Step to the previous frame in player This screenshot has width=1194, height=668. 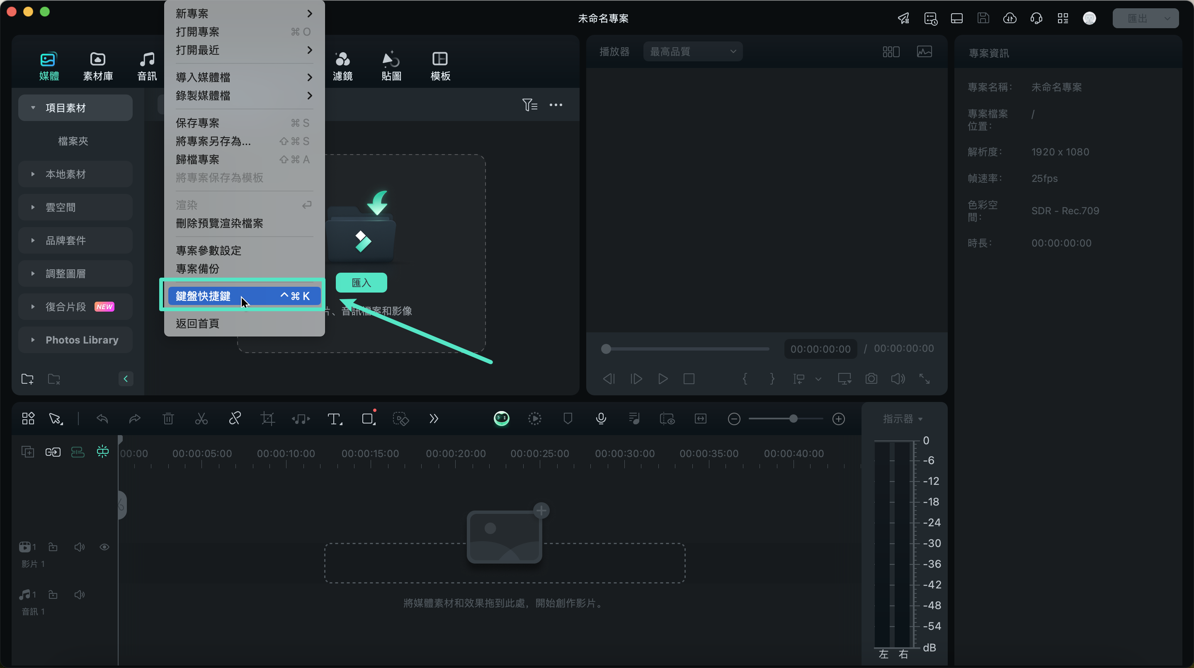(609, 378)
